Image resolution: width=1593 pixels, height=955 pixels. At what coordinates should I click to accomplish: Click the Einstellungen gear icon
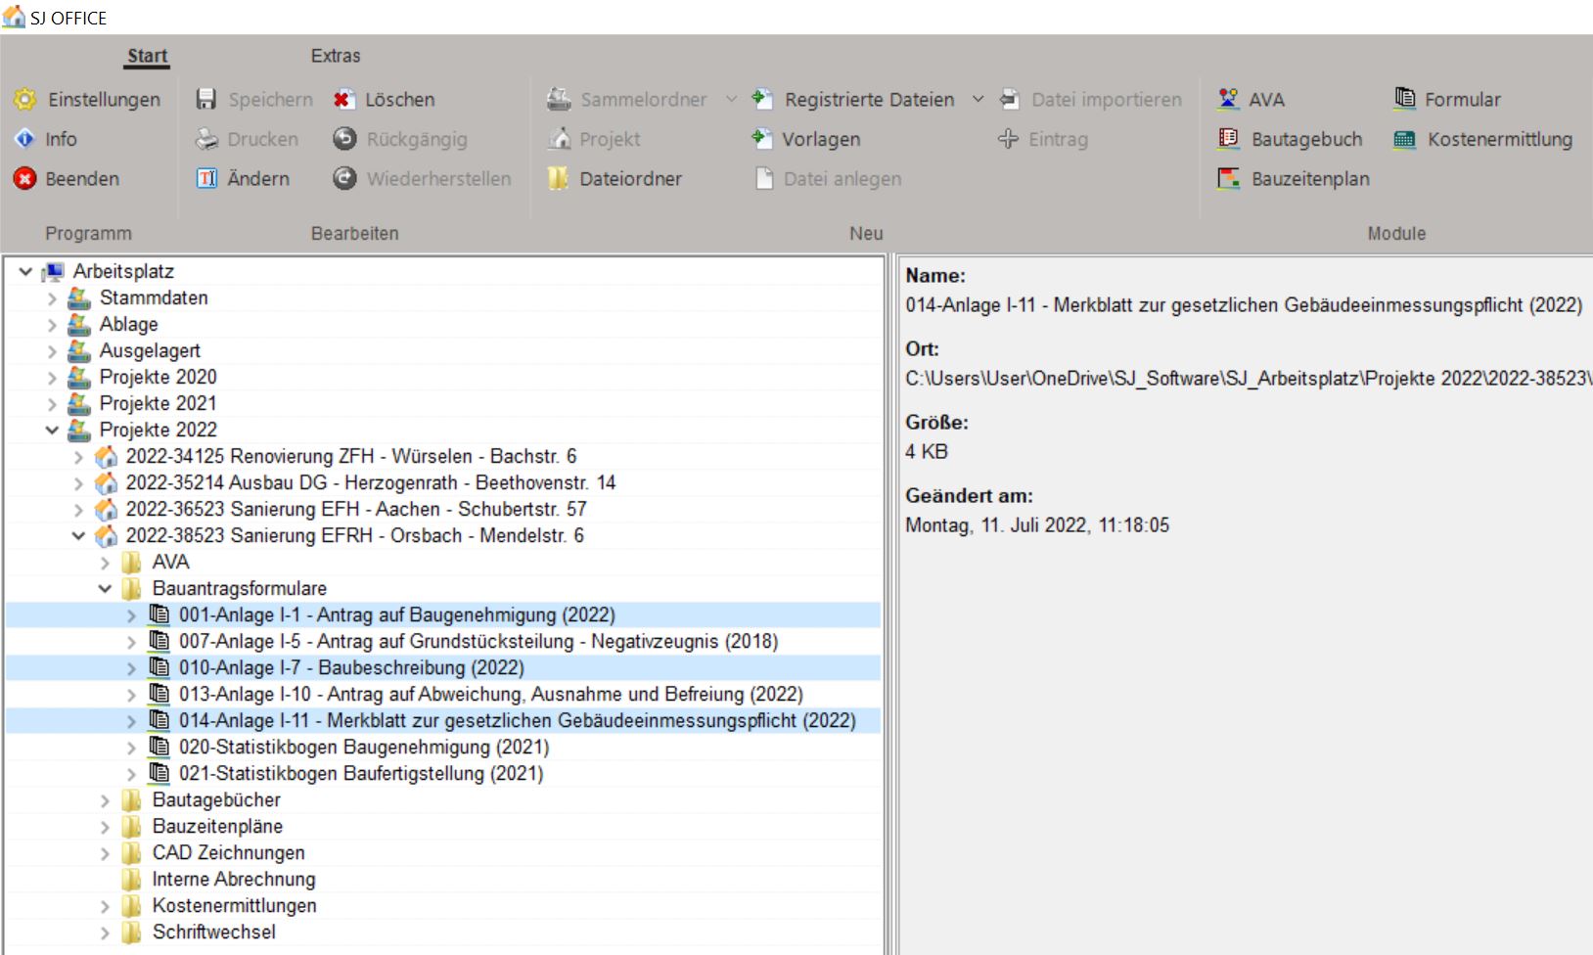(24, 99)
